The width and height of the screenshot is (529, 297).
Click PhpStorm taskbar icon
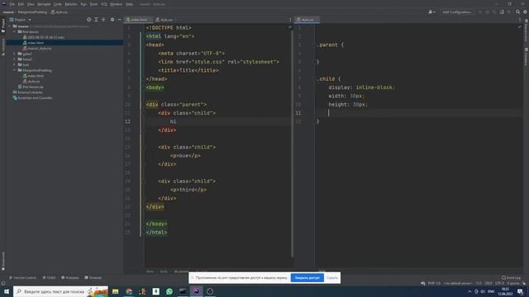pyautogui.click(x=197, y=291)
